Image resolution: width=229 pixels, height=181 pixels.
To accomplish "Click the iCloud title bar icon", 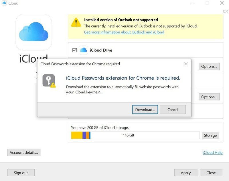I will tap(4, 3).
